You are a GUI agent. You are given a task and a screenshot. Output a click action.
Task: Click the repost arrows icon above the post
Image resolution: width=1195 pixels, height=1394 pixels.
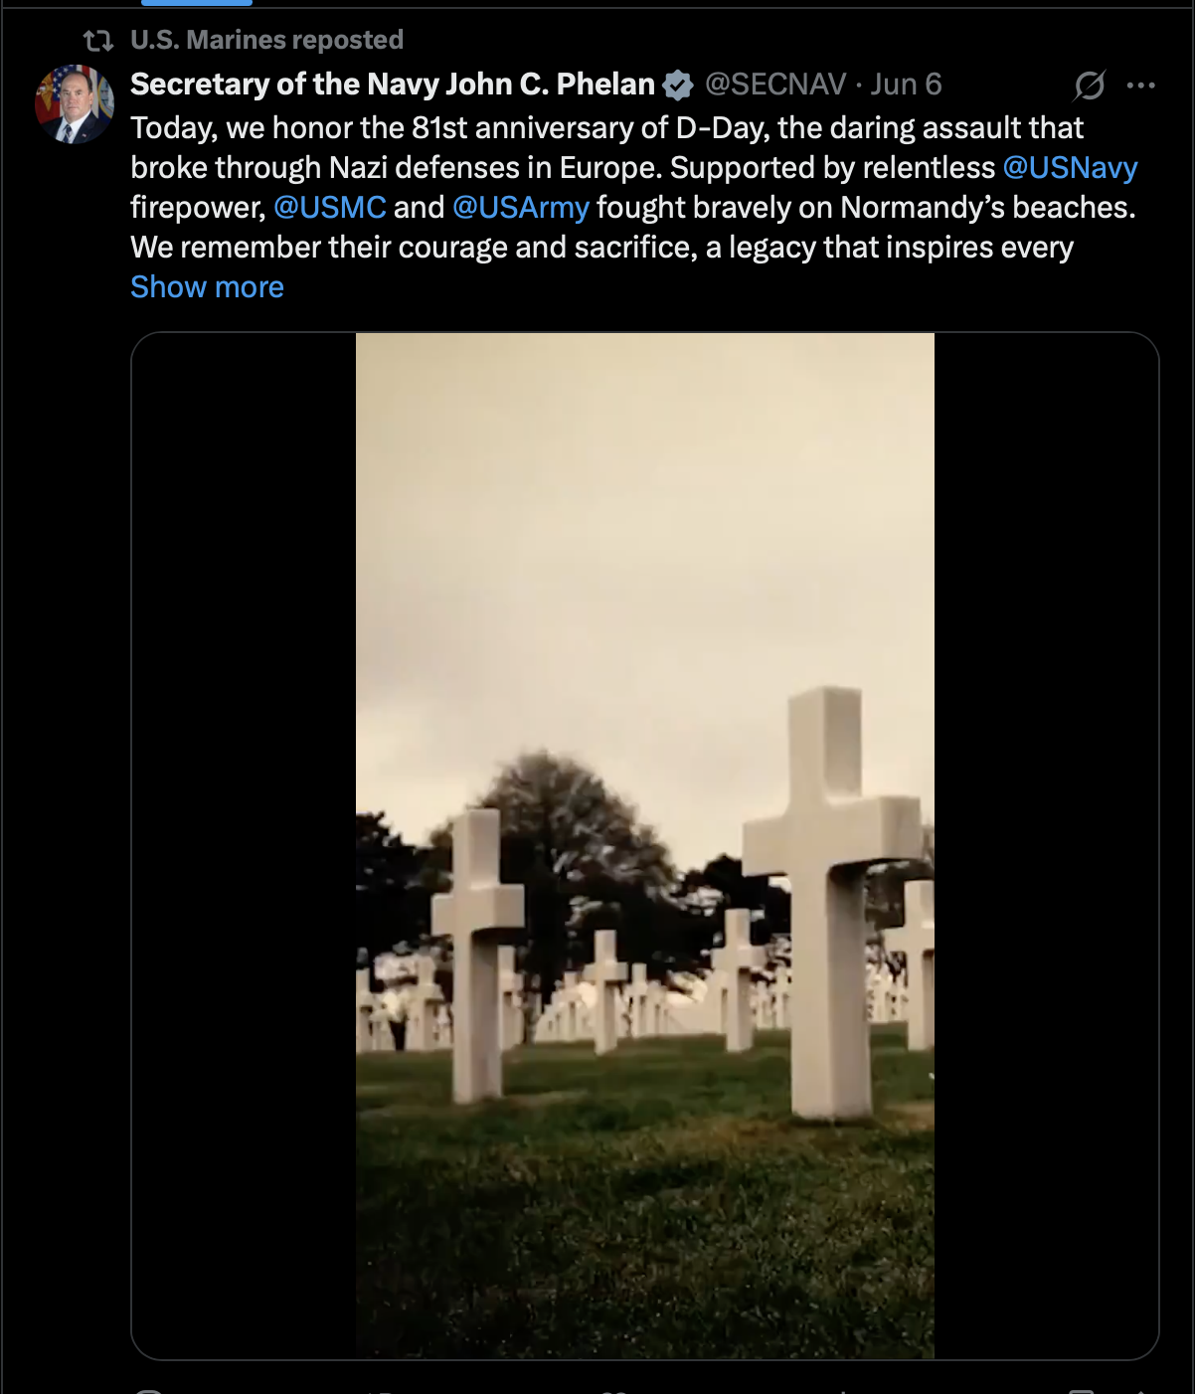[x=97, y=41]
